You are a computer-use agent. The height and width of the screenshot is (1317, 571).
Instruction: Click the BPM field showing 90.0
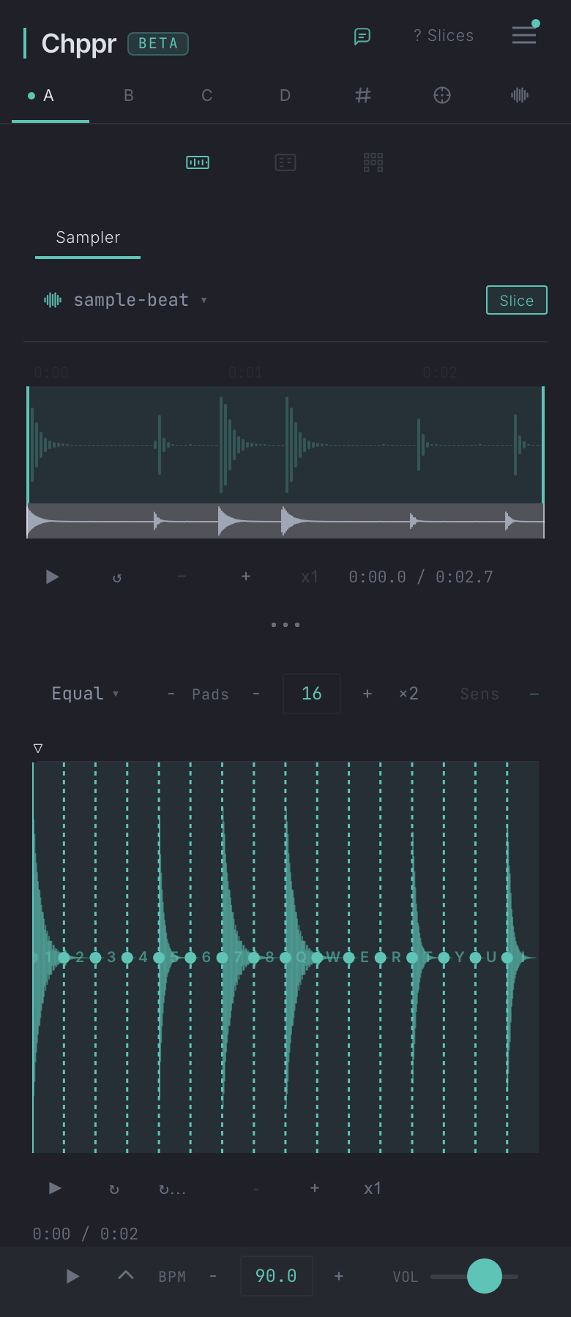[x=276, y=1276]
